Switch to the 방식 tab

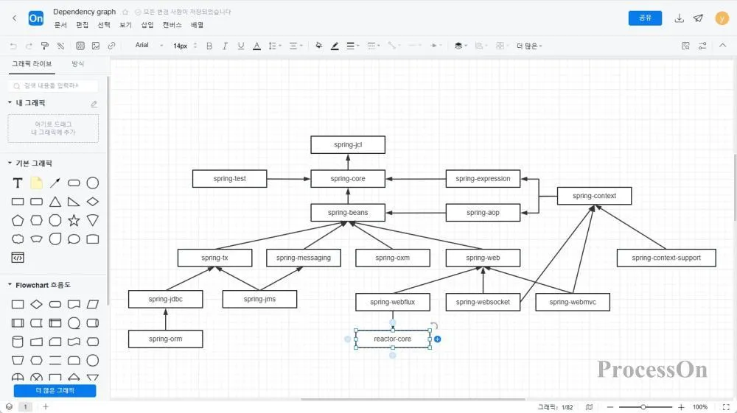(77, 63)
